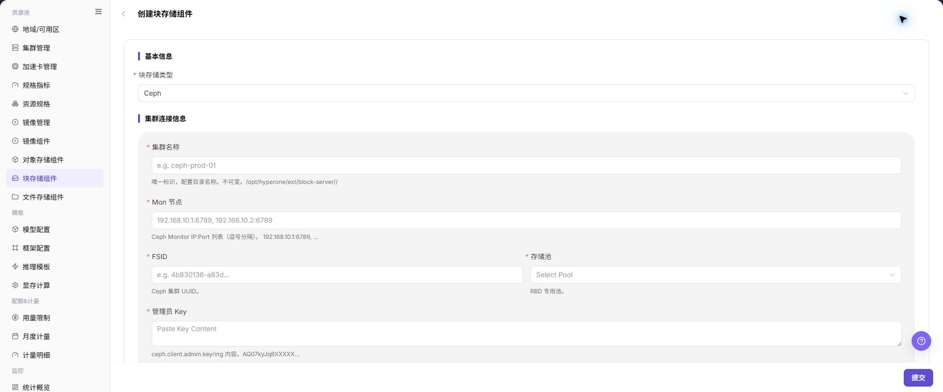
Task: Click the drive icon beside 块存储组件
Action: tap(15, 179)
